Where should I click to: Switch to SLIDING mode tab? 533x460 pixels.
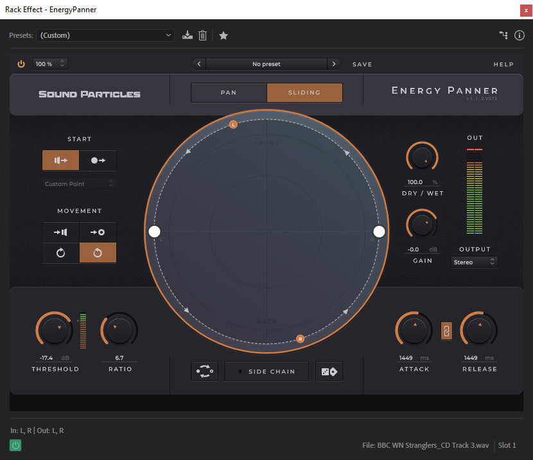(304, 92)
